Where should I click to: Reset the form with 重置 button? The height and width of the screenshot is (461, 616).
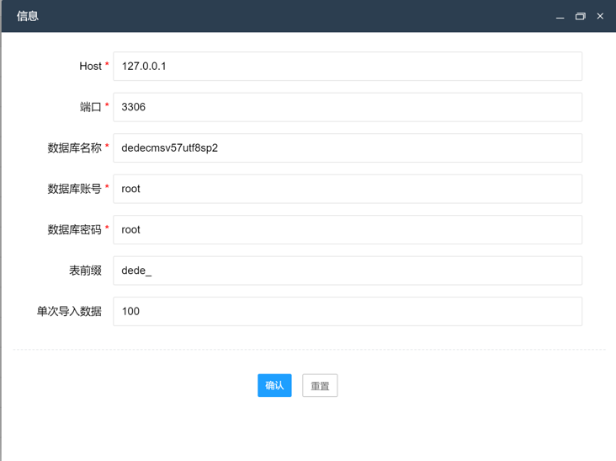point(320,385)
